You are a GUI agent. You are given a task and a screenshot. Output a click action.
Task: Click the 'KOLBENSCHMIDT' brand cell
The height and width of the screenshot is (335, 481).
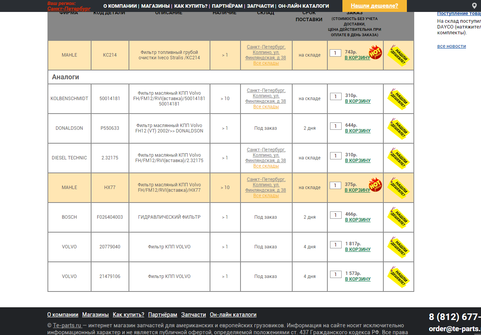point(69,99)
